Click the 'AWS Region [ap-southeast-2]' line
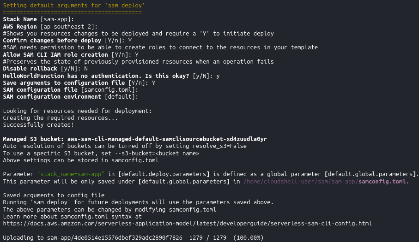This screenshot has width=419, height=242. pos(50,27)
